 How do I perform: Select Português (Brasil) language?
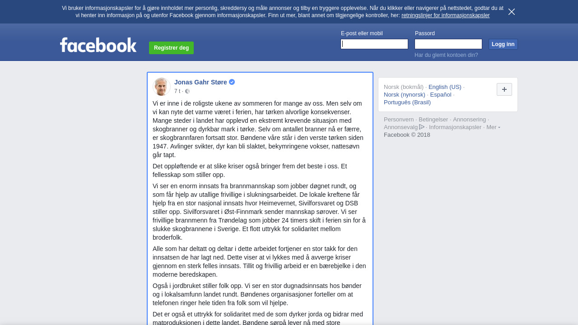pyautogui.click(x=407, y=102)
